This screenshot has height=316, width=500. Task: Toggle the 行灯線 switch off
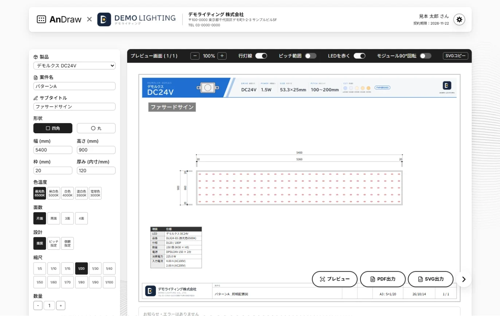[261, 56]
